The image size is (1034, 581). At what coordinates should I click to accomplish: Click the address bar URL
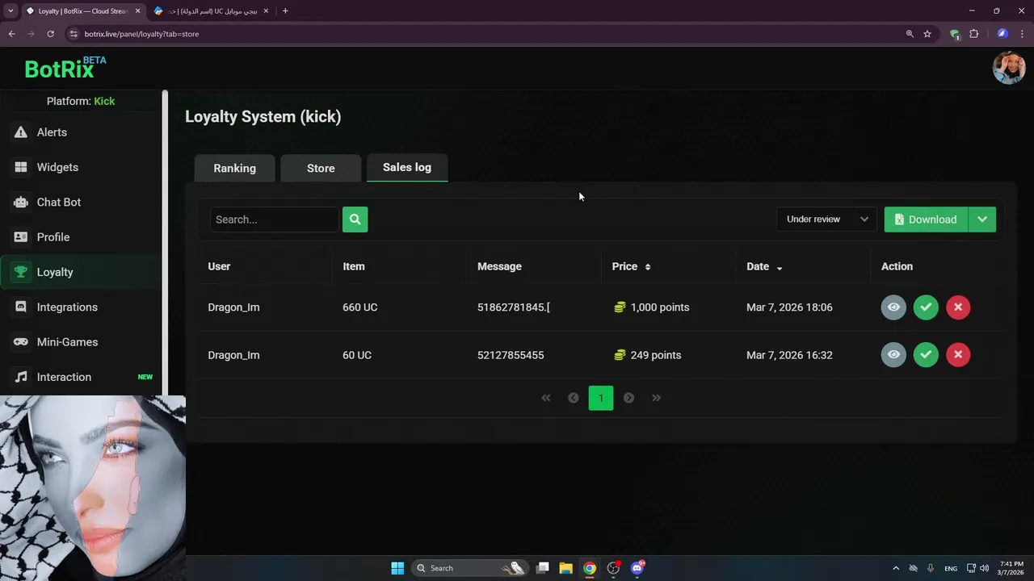(141, 34)
